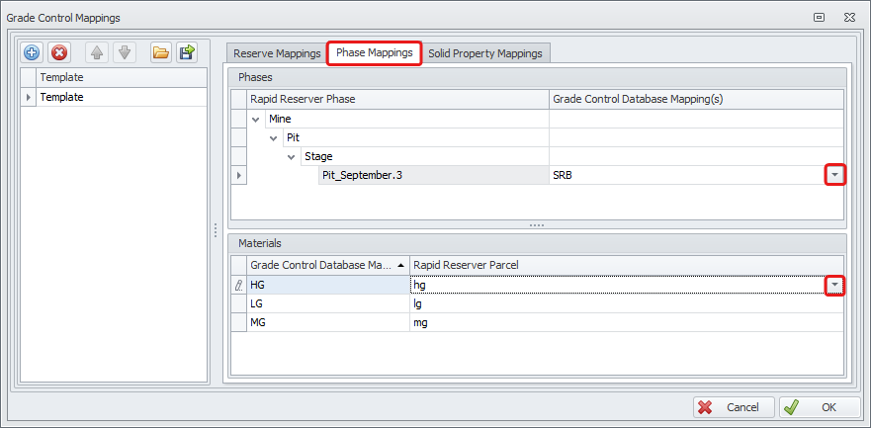The height and width of the screenshot is (428, 871).
Task: Click the delete template red X icon
Action: 59,52
